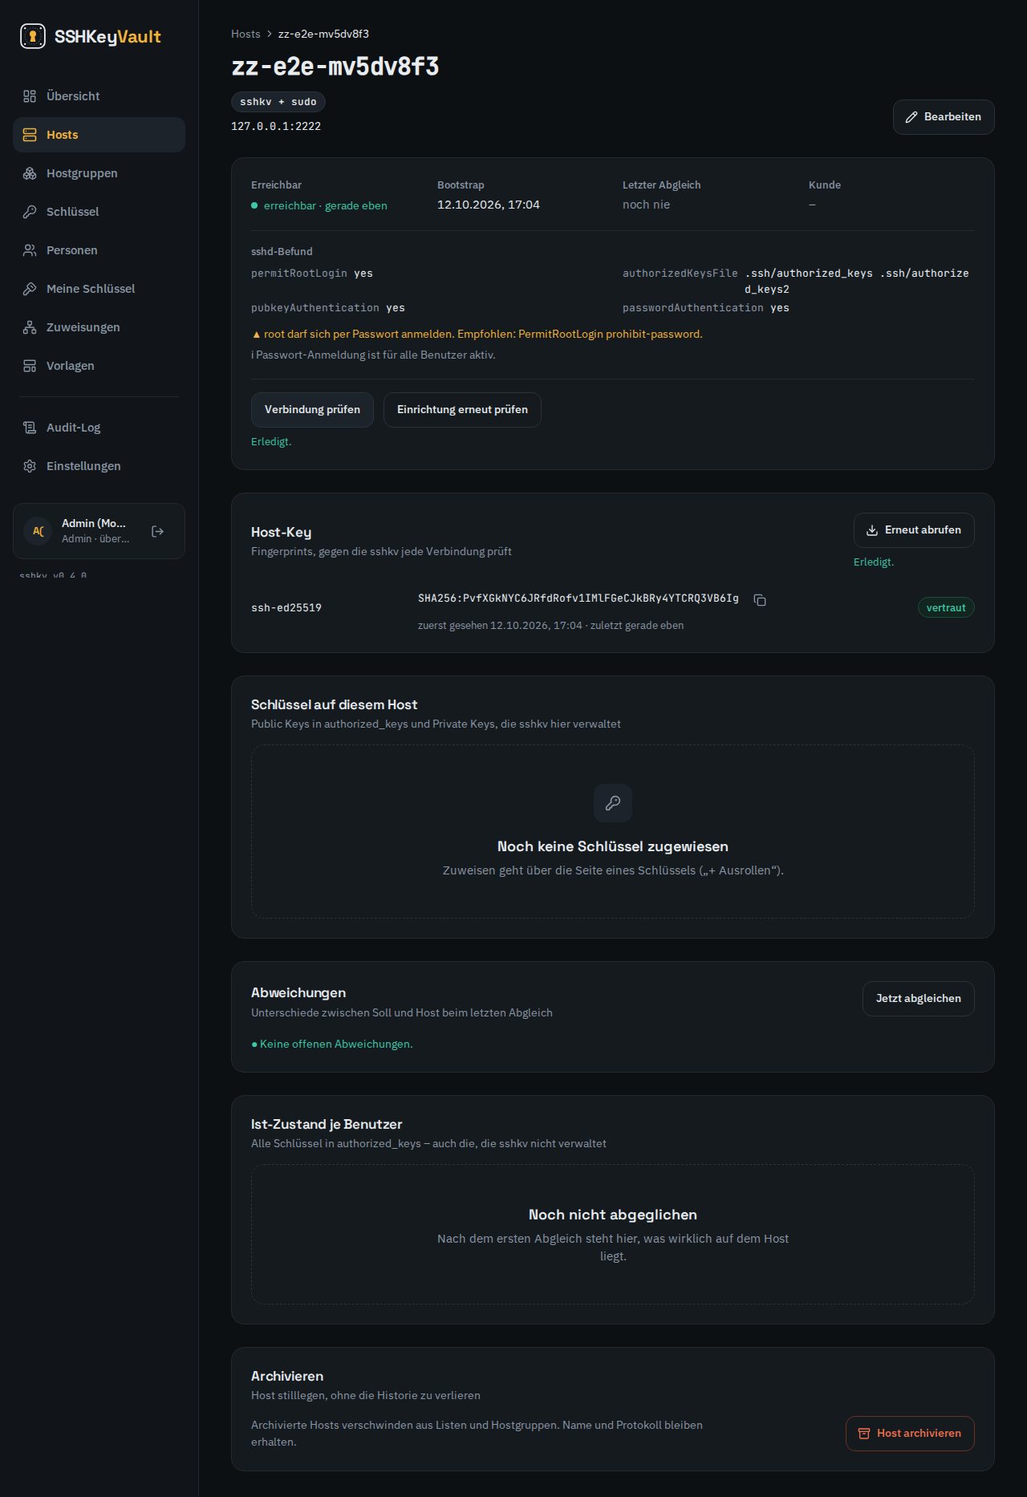Image resolution: width=1027 pixels, height=1497 pixels.
Task: Click the Meine Schlüssel icon
Action: click(x=30, y=289)
